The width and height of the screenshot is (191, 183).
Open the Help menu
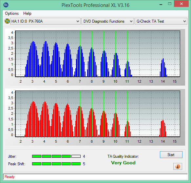(x=27, y=13)
